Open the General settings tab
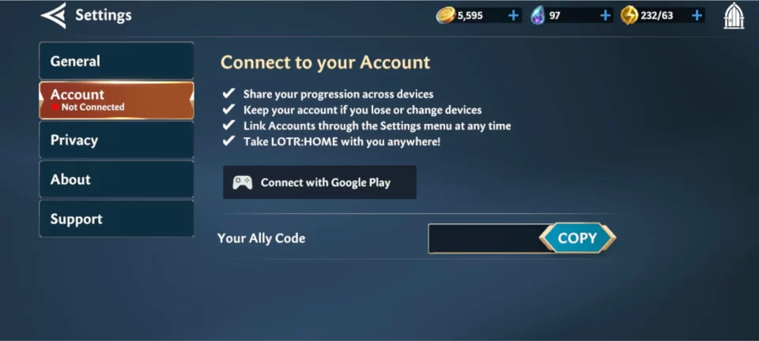This screenshot has width=759, height=341. 116,61
